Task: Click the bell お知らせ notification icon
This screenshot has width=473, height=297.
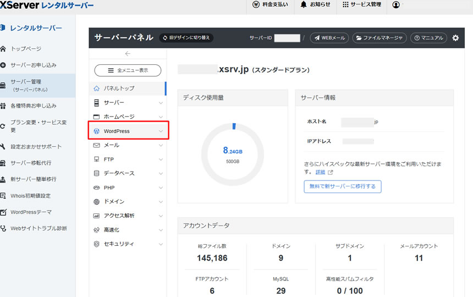Action: (x=304, y=4)
